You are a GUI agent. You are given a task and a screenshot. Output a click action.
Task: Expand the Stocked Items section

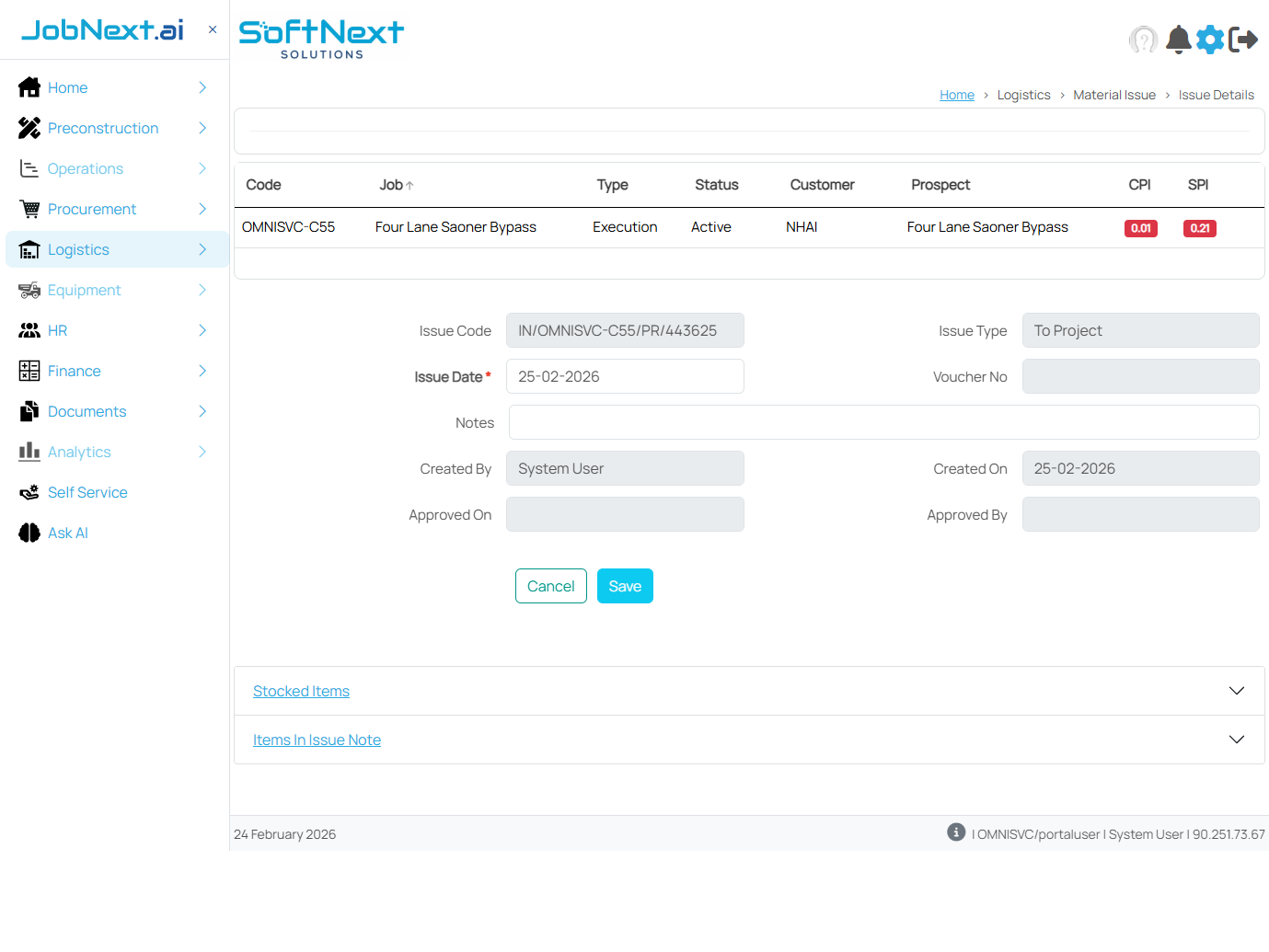[301, 691]
